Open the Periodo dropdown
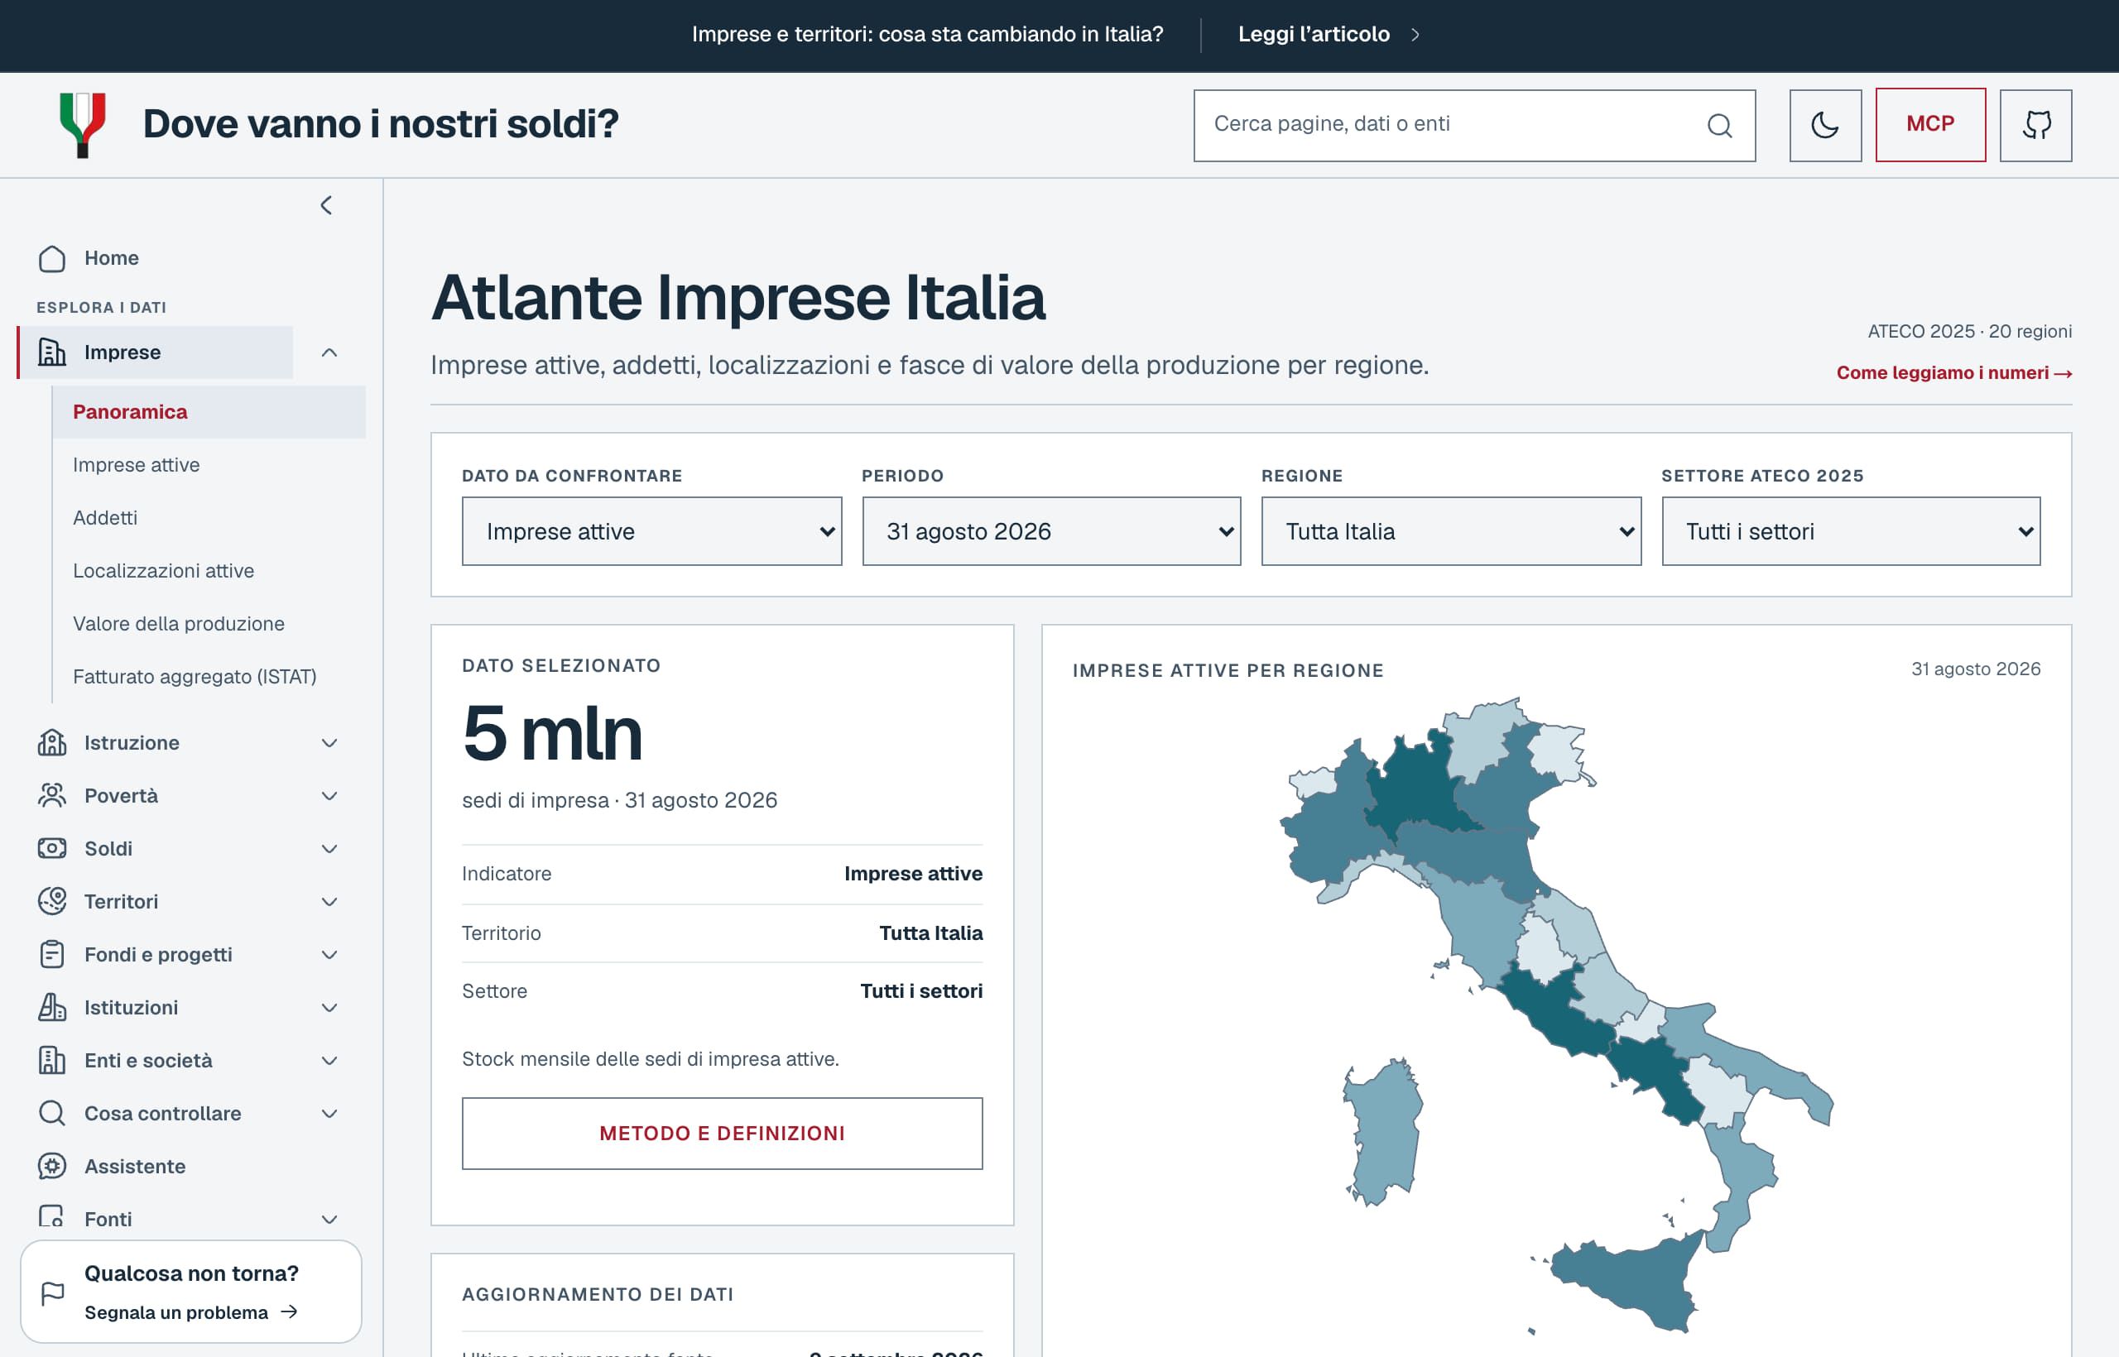 [x=1051, y=531]
